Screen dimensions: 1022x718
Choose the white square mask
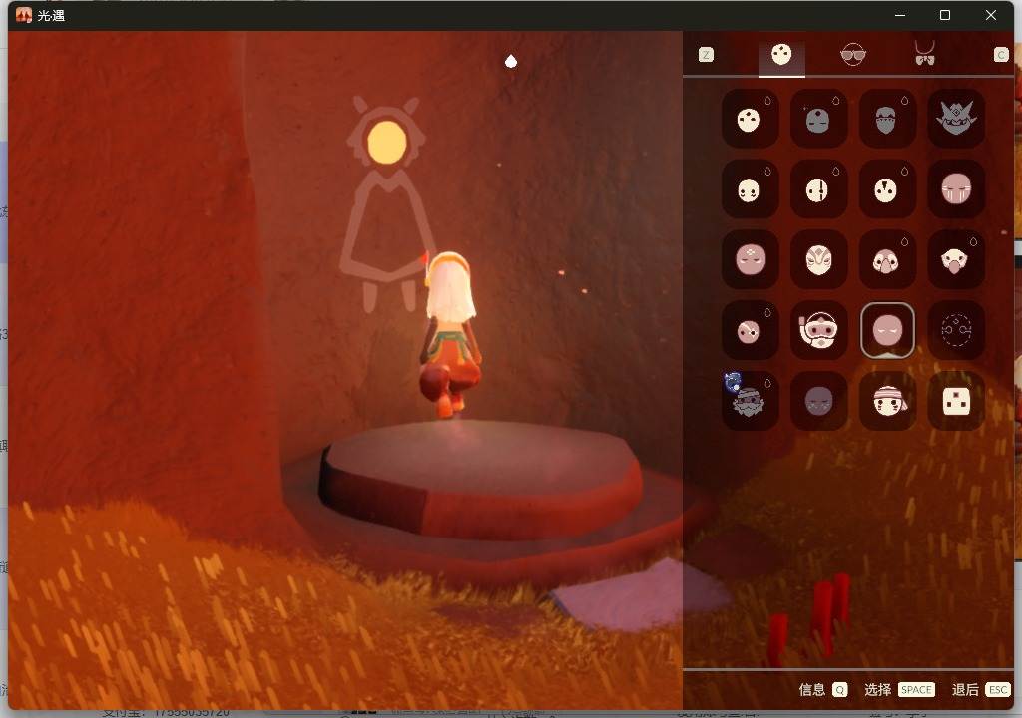pos(955,401)
